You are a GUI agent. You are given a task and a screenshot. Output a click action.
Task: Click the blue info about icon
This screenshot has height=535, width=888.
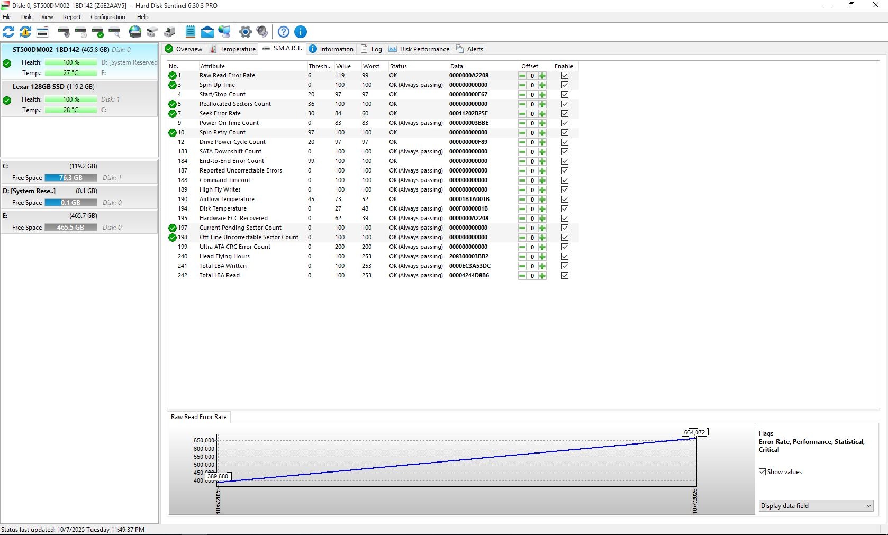[x=301, y=32]
